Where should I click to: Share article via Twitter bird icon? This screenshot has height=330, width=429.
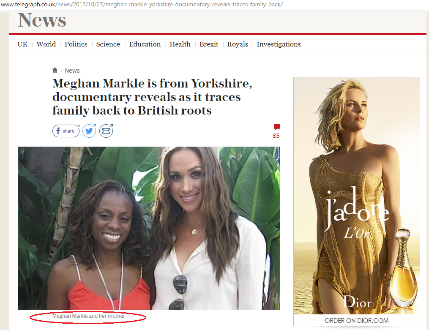89,131
